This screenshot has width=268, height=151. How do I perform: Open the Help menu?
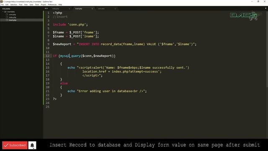[60, 5]
